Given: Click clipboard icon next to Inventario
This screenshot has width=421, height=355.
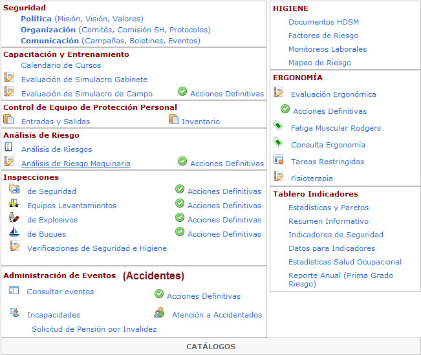Looking at the screenshot, I should pyautogui.click(x=174, y=119).
